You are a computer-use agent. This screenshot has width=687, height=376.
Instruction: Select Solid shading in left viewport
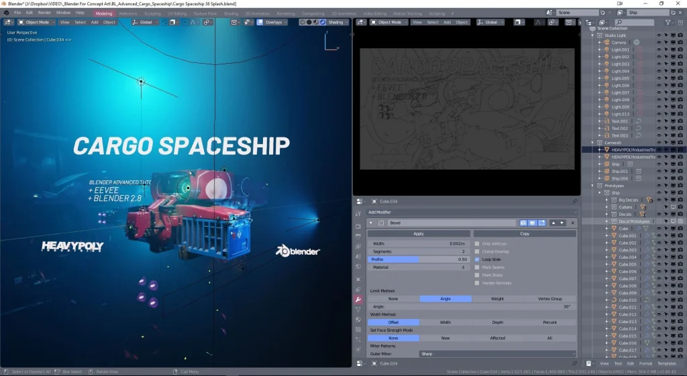pos(309,22)
